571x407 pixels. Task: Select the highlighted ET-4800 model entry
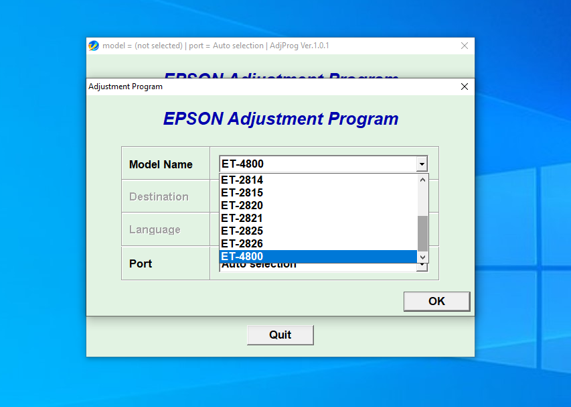point(301,256)
